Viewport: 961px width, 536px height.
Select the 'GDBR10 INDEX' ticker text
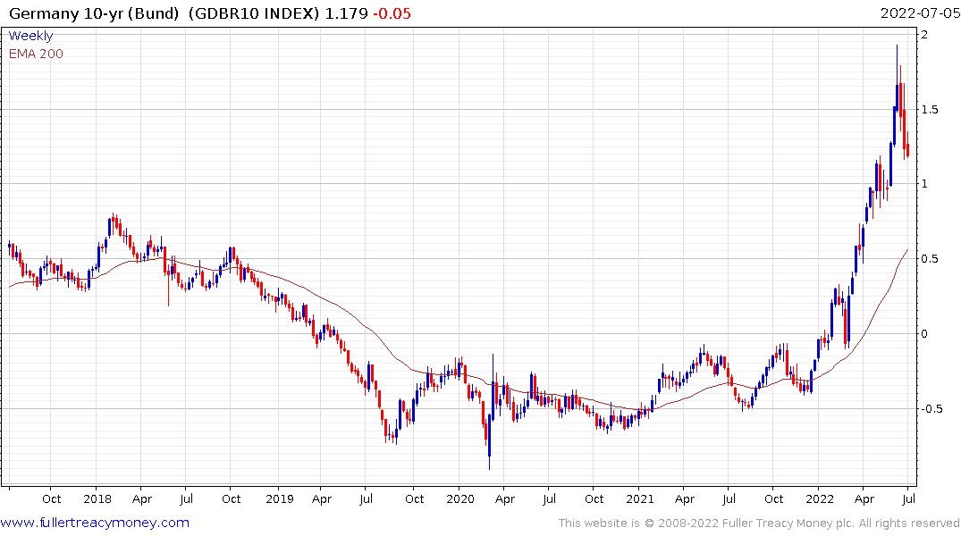tap(254, 13)
